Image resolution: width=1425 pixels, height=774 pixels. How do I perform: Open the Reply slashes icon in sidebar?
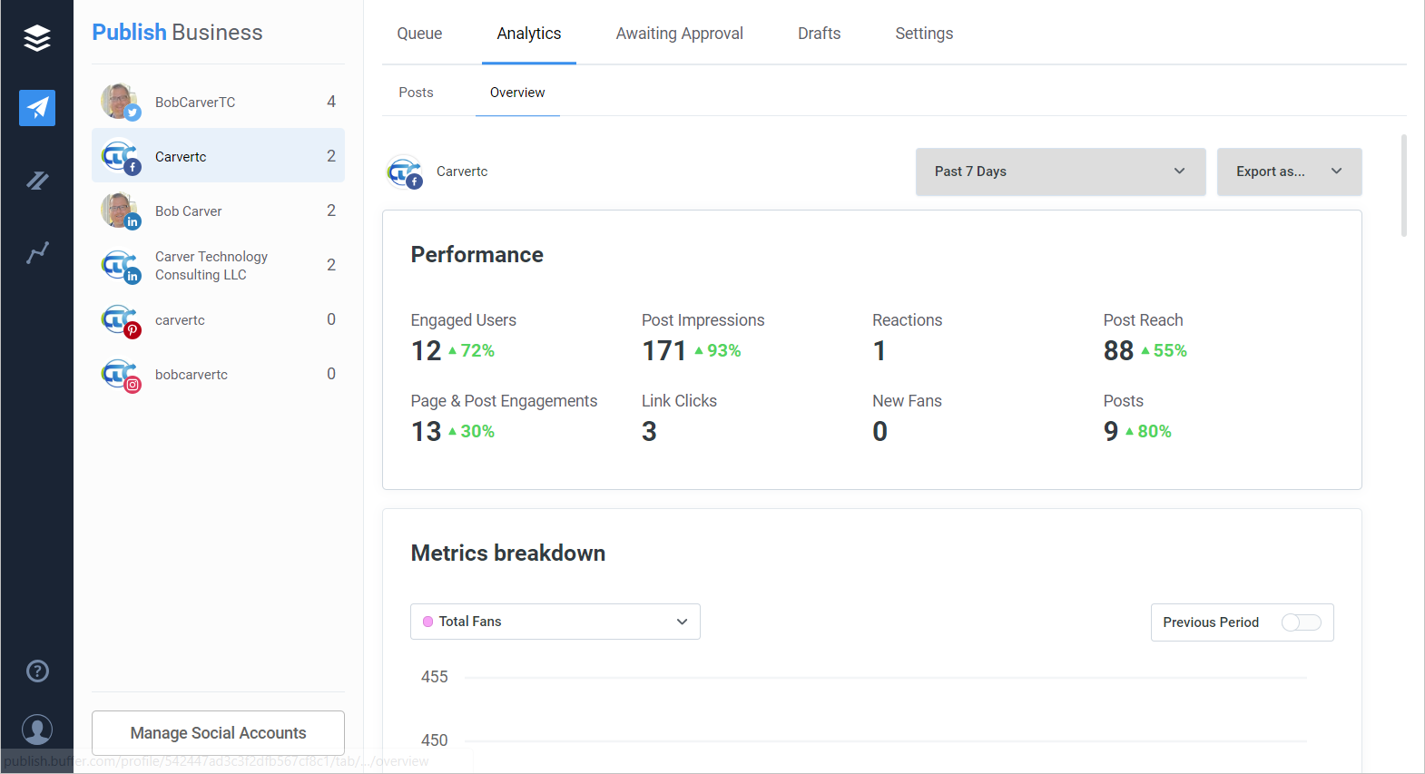pos(37,181)
